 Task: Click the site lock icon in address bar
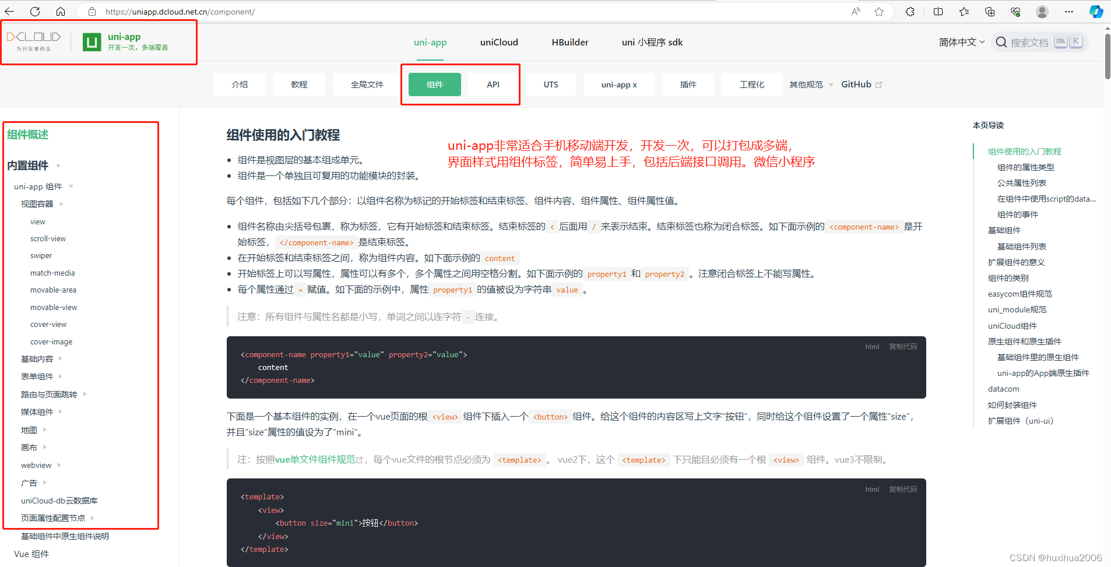[x=92, y=12]
